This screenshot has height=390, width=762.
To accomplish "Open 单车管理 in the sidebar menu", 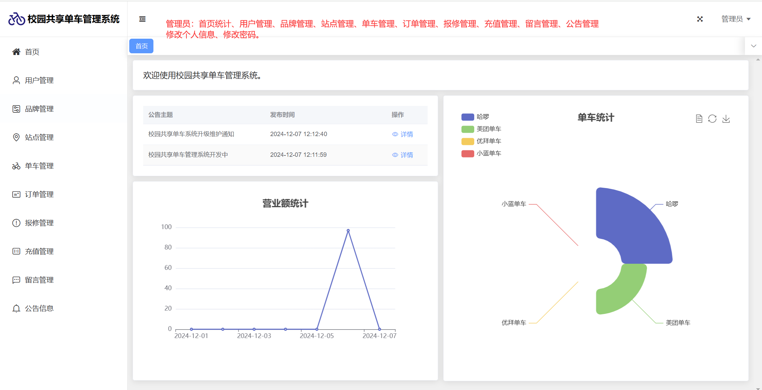I will (x=39, y=166).
